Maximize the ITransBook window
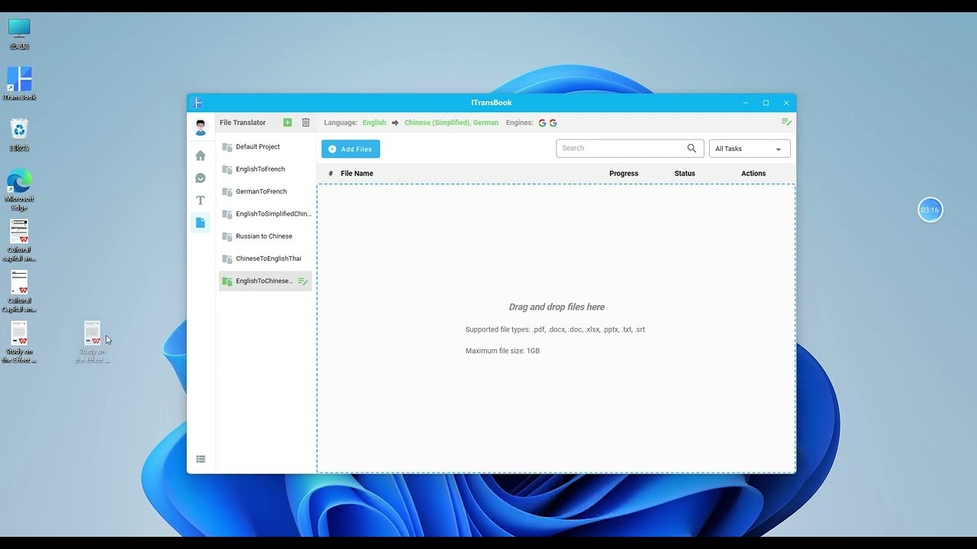 [x=766, y=103]
